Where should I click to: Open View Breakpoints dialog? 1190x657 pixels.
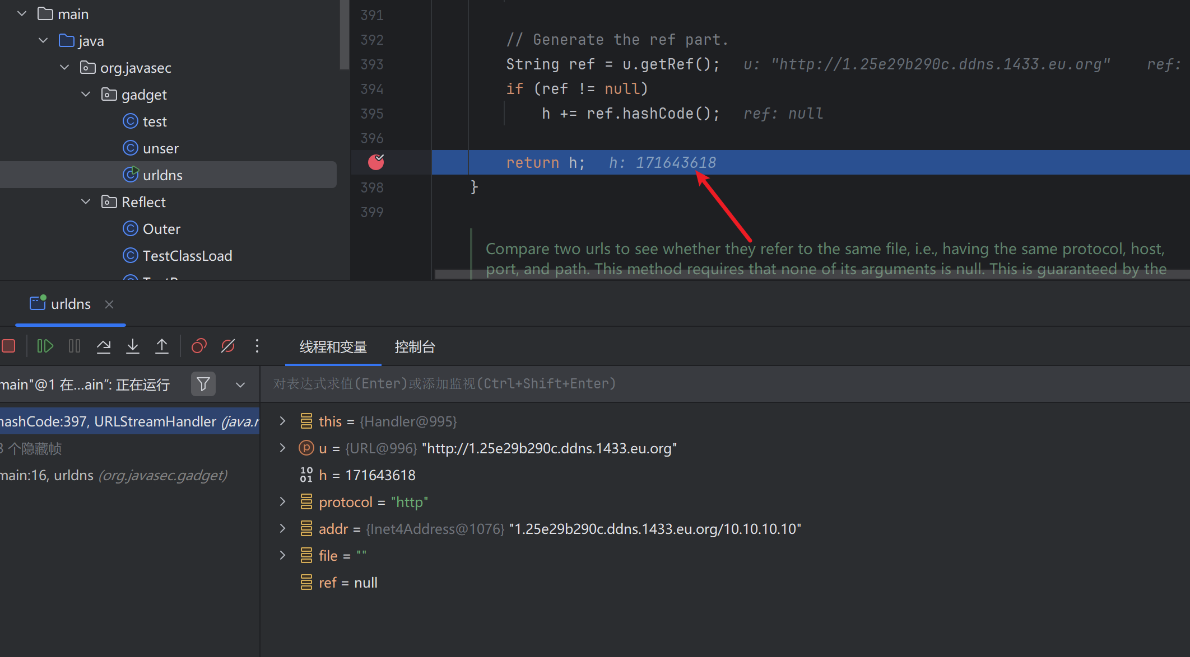click(199, 346)
